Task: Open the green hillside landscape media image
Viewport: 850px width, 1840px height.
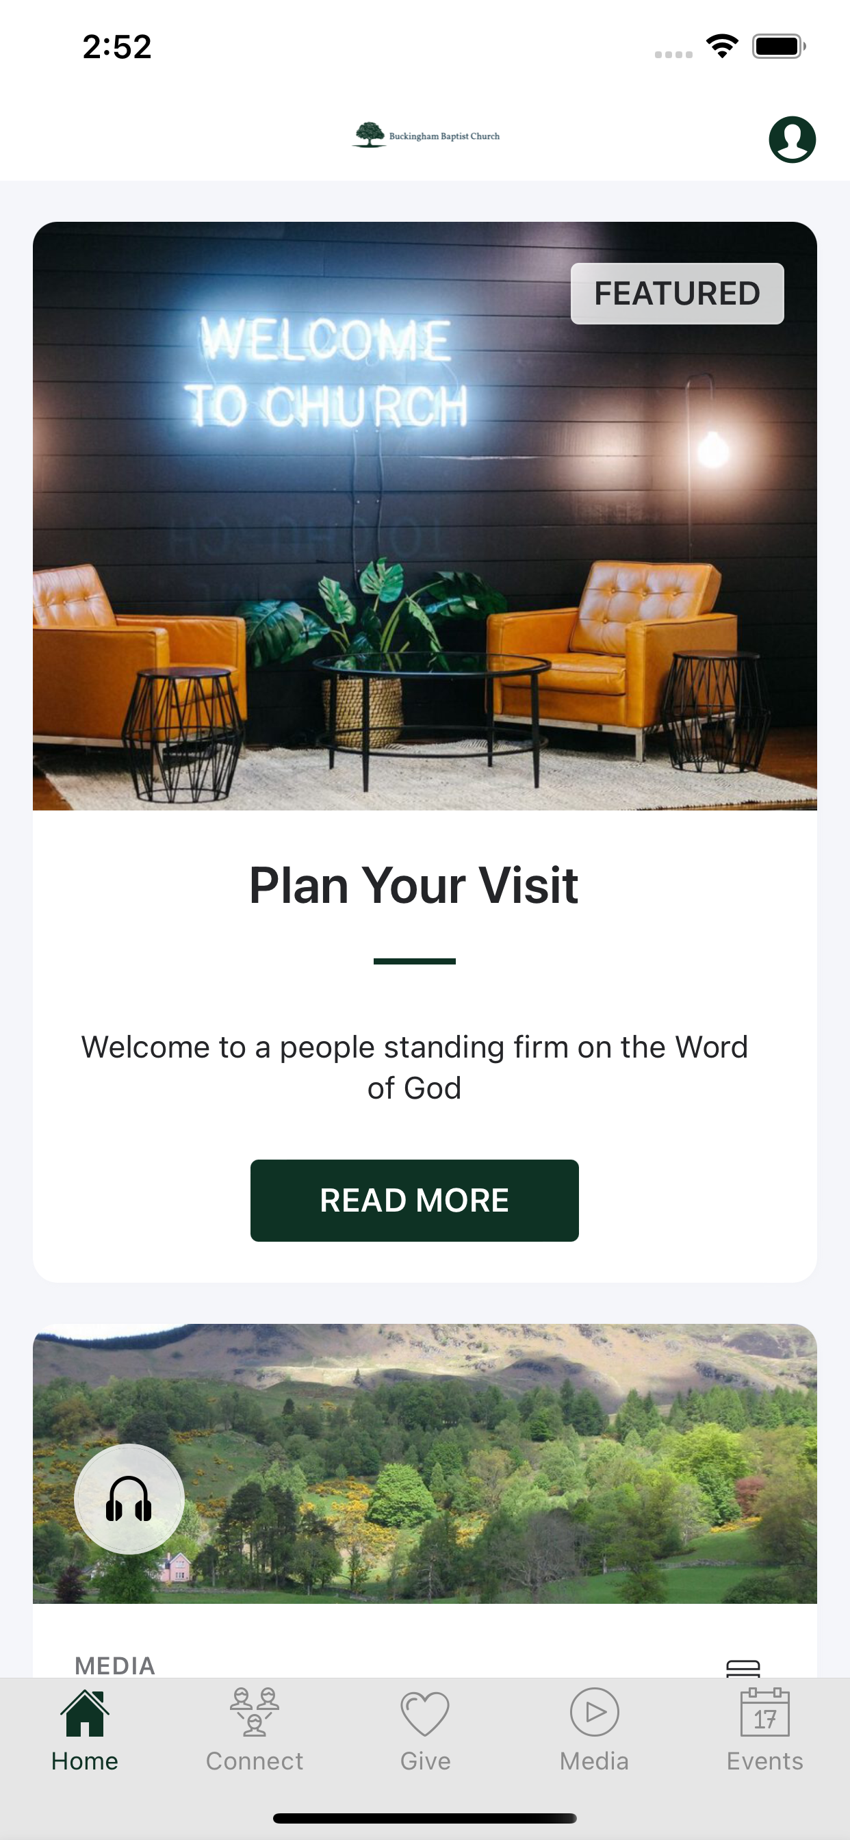Action: [425, 1464]
